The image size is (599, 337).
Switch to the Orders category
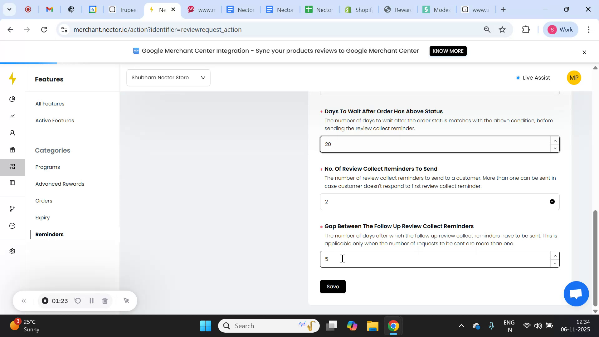click(44, 201)
